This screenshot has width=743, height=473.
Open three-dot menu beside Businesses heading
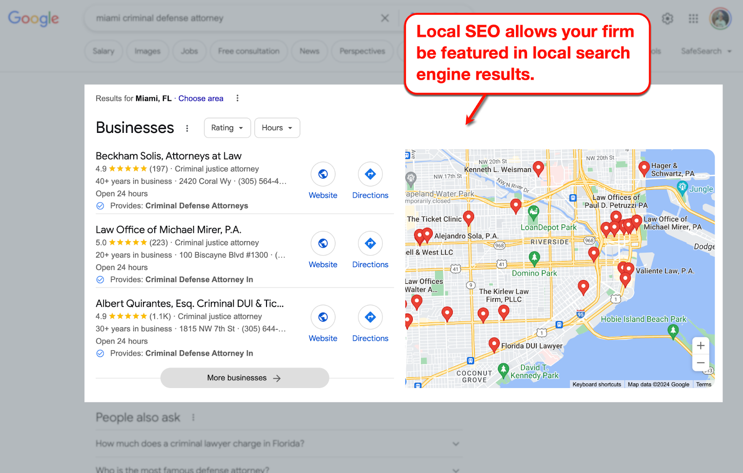[x=187, y=128]
